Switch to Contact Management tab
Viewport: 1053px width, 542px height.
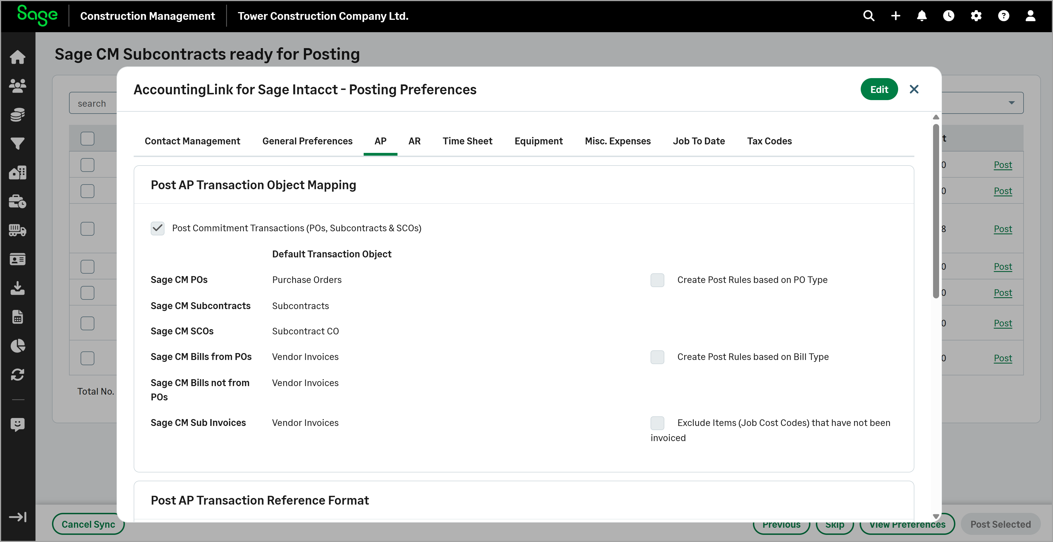[192, 141]
